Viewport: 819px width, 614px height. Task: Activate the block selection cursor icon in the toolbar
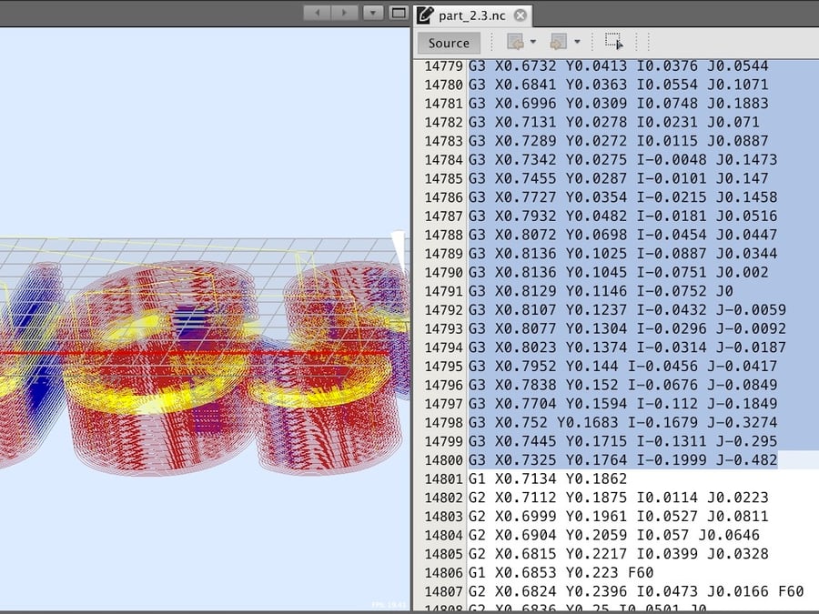click(x=614, y=42)
